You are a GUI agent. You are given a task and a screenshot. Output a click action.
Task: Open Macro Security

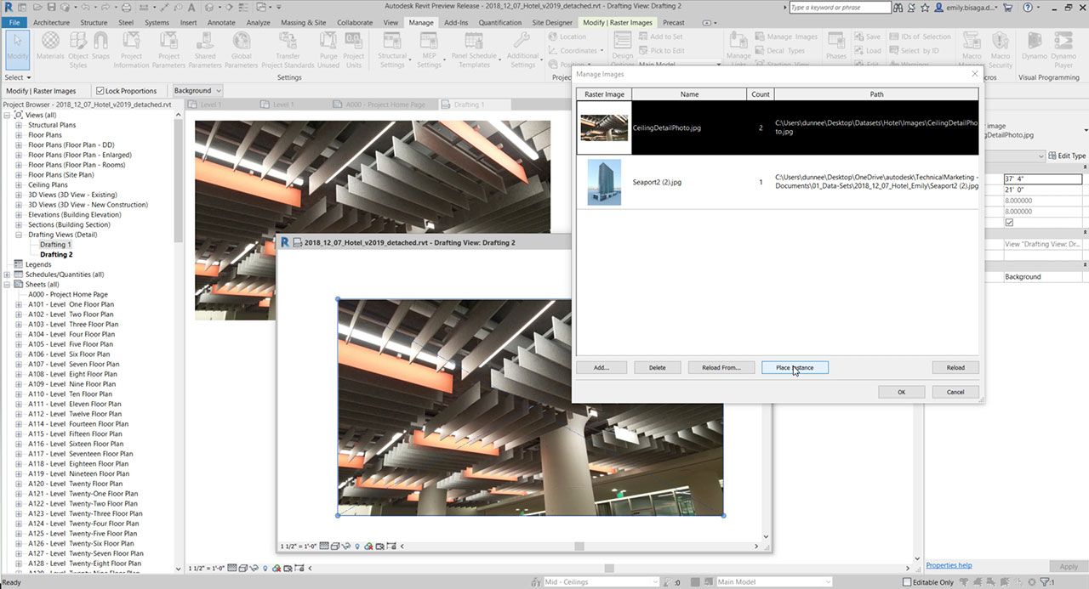[1001, 48]
